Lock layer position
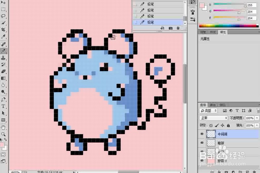 click(x=222, y=125)
